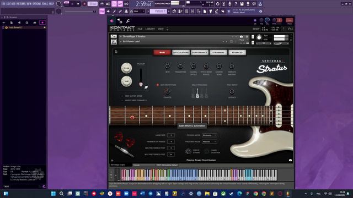Click the Kontakt master Tune knob
353x198 pixels.
(259, 38)
